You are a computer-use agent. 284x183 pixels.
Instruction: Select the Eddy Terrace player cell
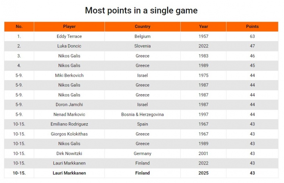pos(69,36)
